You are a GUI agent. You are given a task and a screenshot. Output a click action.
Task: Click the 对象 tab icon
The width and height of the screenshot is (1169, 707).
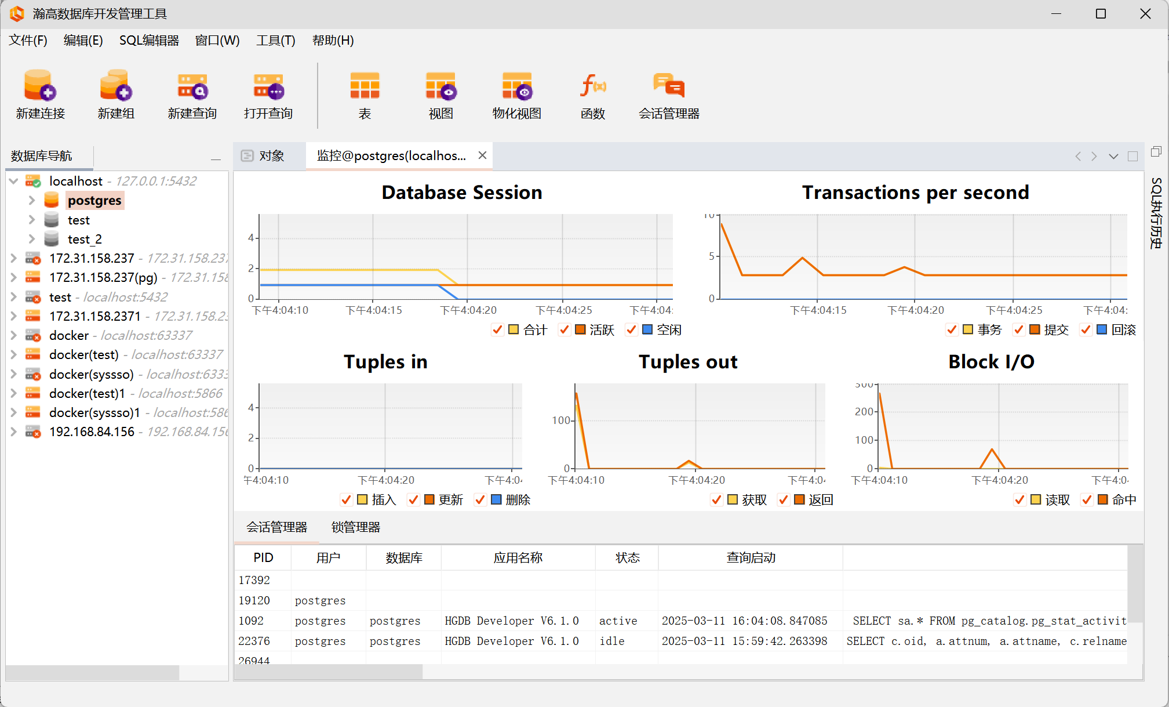point(247,155)
